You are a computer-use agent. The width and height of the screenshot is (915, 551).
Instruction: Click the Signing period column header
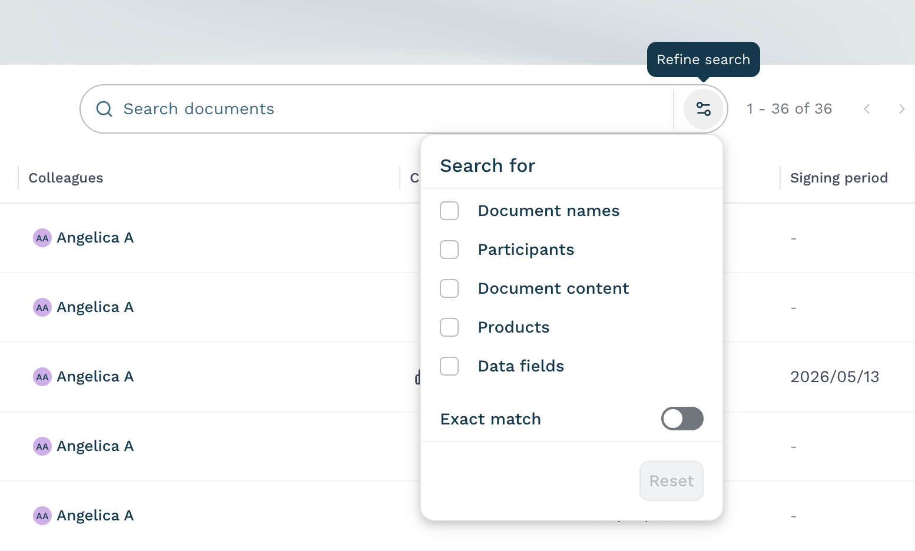[839, 178]
